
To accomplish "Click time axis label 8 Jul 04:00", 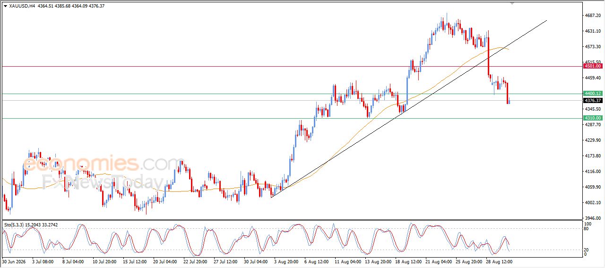I will click(73, 261).
